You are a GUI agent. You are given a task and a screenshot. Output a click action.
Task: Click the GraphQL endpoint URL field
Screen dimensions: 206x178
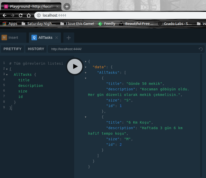(121, 49)
